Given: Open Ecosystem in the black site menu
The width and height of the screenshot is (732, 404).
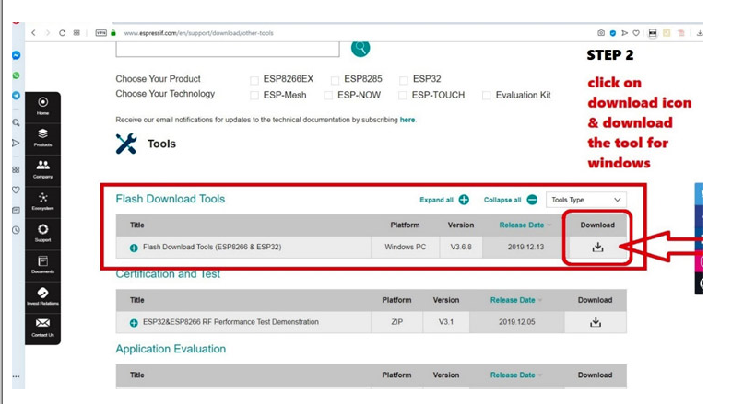Looking at the screenshot, I should (43, 202).
